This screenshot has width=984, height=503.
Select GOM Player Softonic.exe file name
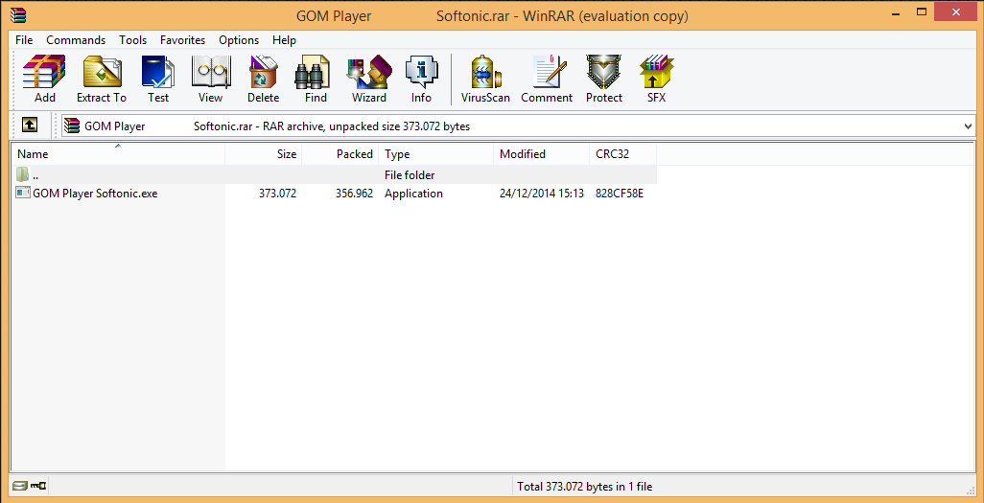(95, 194)
